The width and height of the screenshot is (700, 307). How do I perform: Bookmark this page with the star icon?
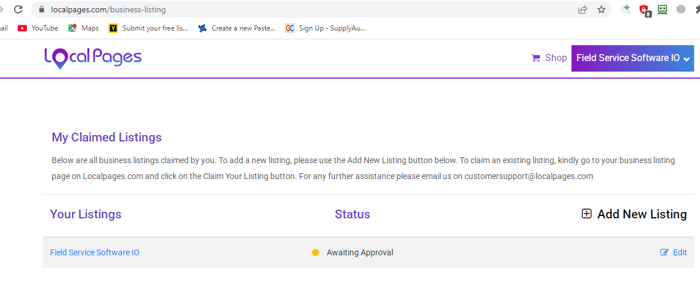pos(602,9)
